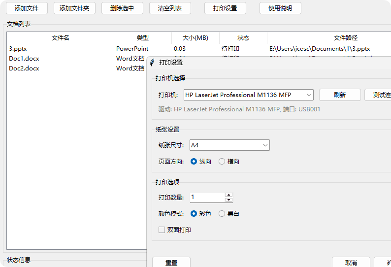The image size is (391, 267).
Task: Click the 添加文件 button
Action: point(27,8)
